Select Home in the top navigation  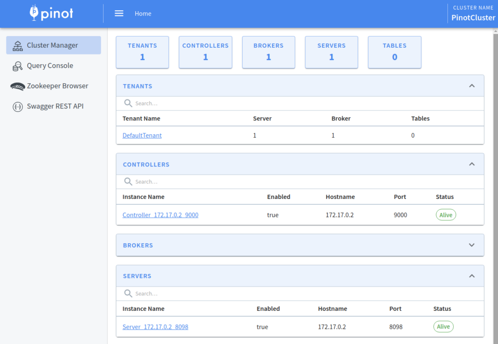coord(142,13)
